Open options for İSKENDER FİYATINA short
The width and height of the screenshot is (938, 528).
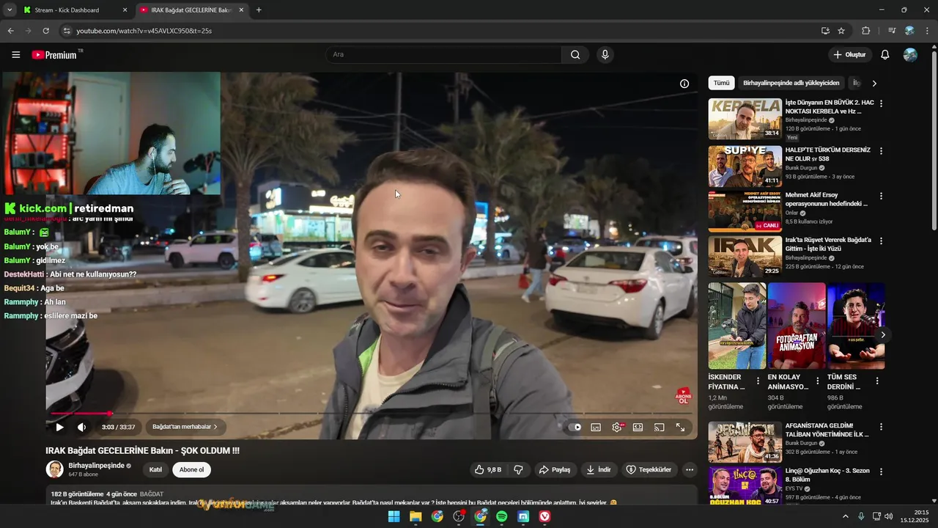pyautogui.click(x=758, y=381)
